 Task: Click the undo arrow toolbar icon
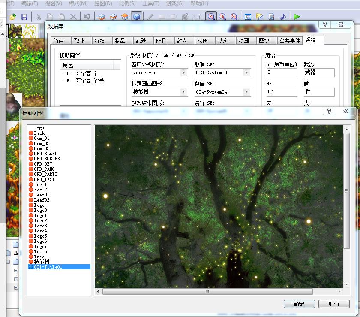click(87, 17)
